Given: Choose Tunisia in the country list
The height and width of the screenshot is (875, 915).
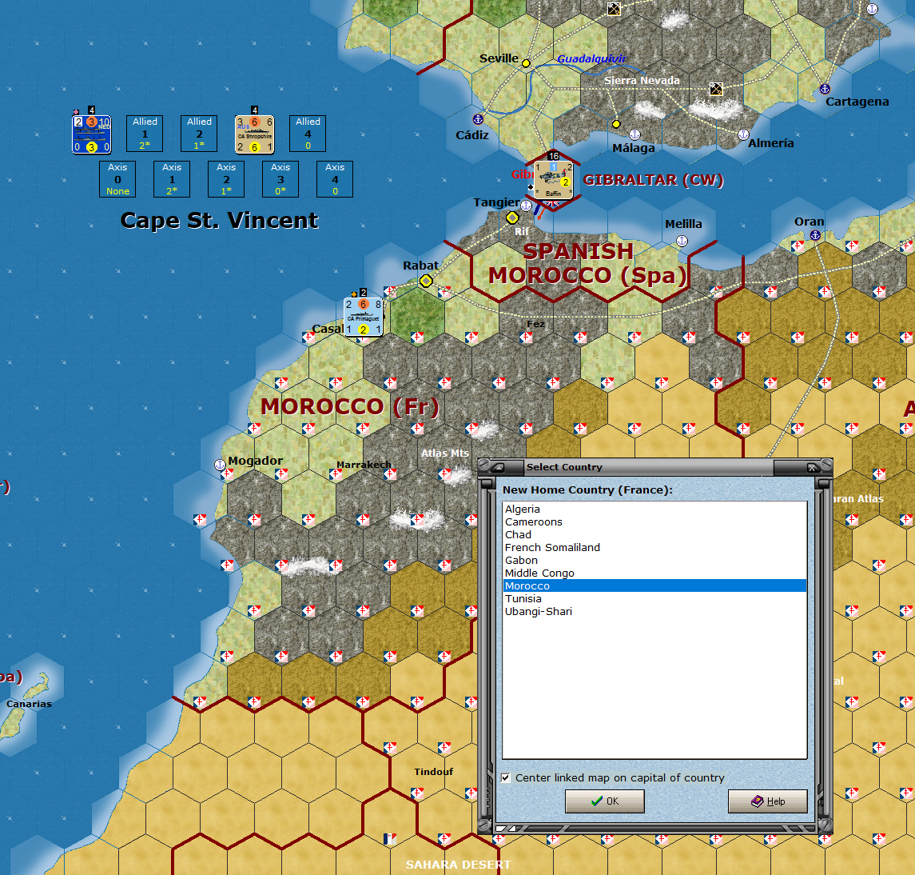Looking at the screenshot, I should (x=654, y=599).
